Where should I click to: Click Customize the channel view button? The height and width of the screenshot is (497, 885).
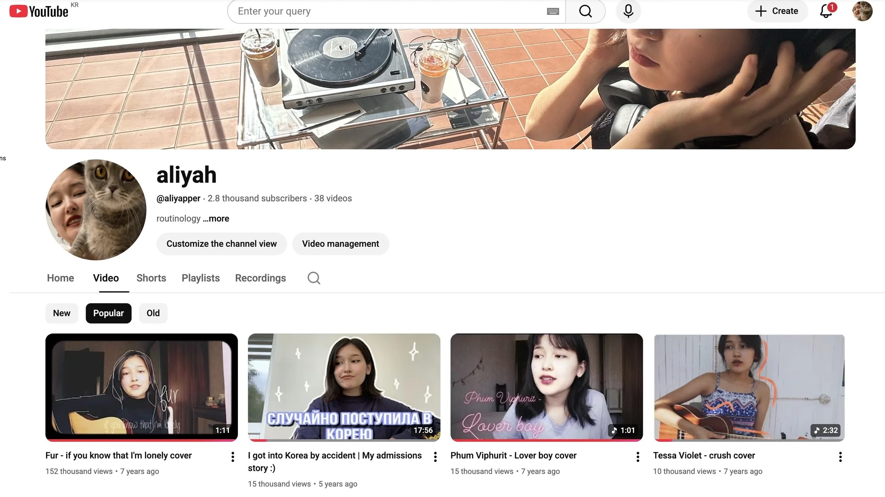tap(221, 244)
